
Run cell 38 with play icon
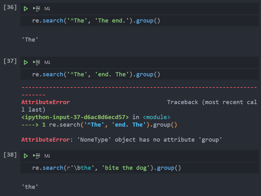(26, 156)
